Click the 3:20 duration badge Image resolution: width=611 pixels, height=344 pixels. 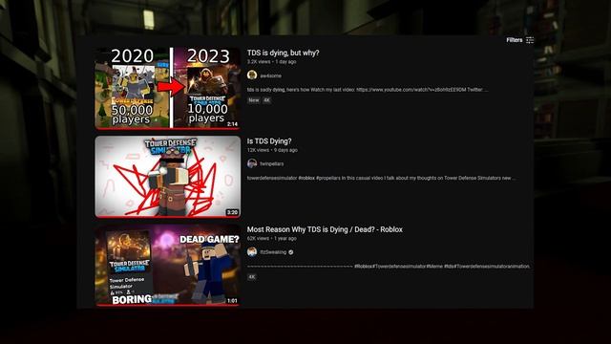click(x=232, y=212)
